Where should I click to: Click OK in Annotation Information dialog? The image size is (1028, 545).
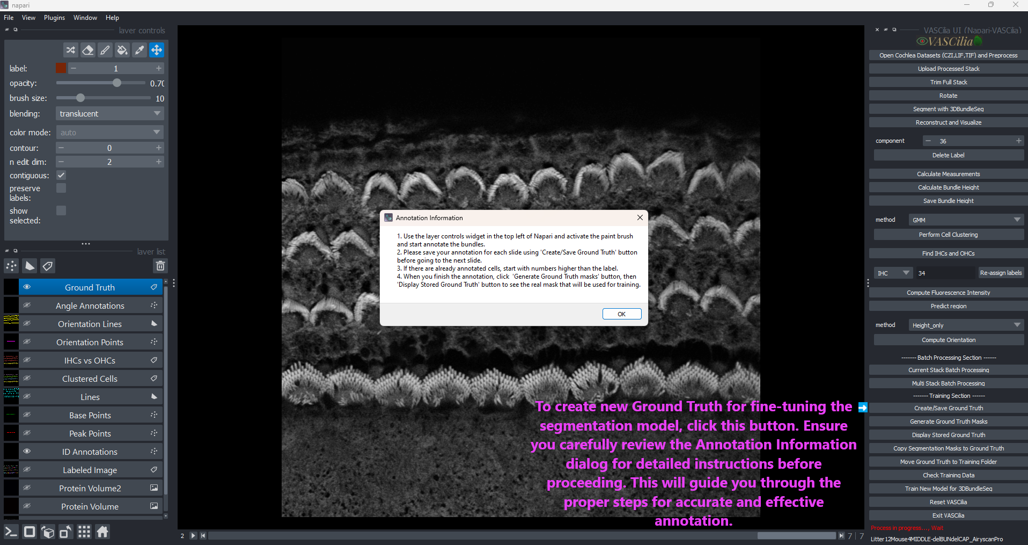(x=621, y=314)
